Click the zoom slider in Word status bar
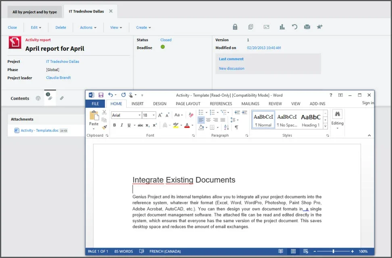The width and height of the screenshot is (392, 258). point(333,252)
